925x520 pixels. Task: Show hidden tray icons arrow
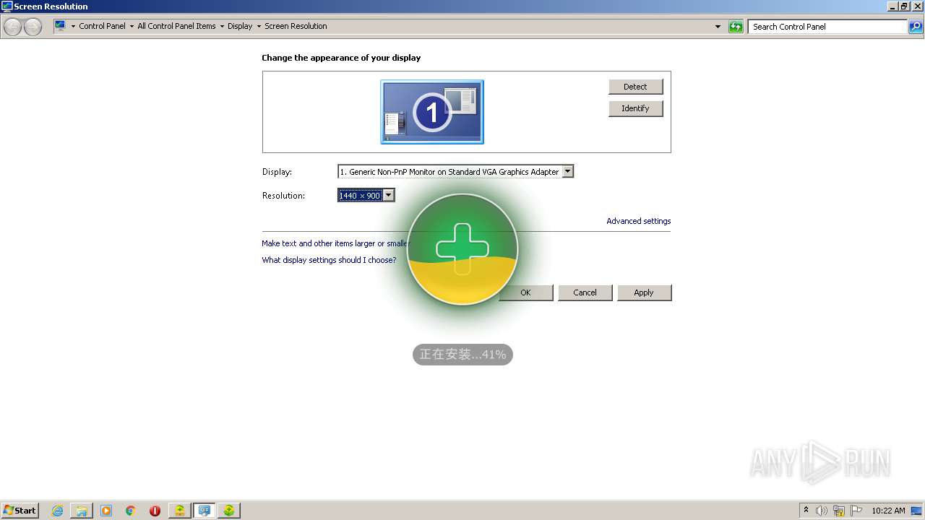coord(806,511)
